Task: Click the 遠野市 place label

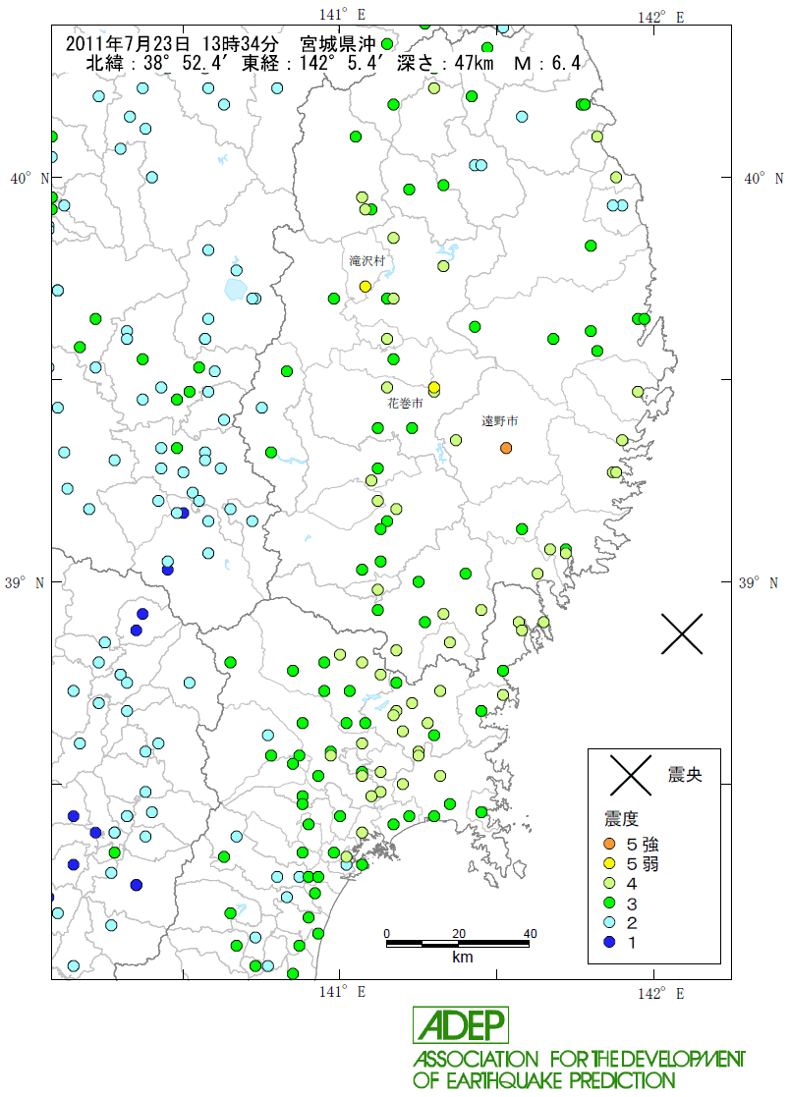Action: (x=500, y=421)
